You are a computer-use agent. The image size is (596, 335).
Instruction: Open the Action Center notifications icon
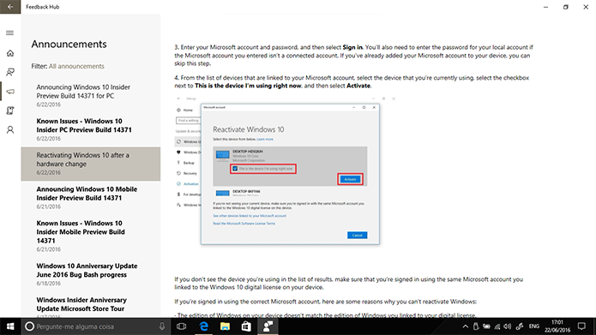click(581, 326)
